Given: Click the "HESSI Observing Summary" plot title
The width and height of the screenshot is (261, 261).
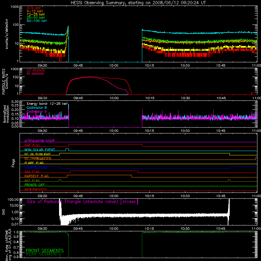Looking at the screenshot, I should click(x=138, y=3).
